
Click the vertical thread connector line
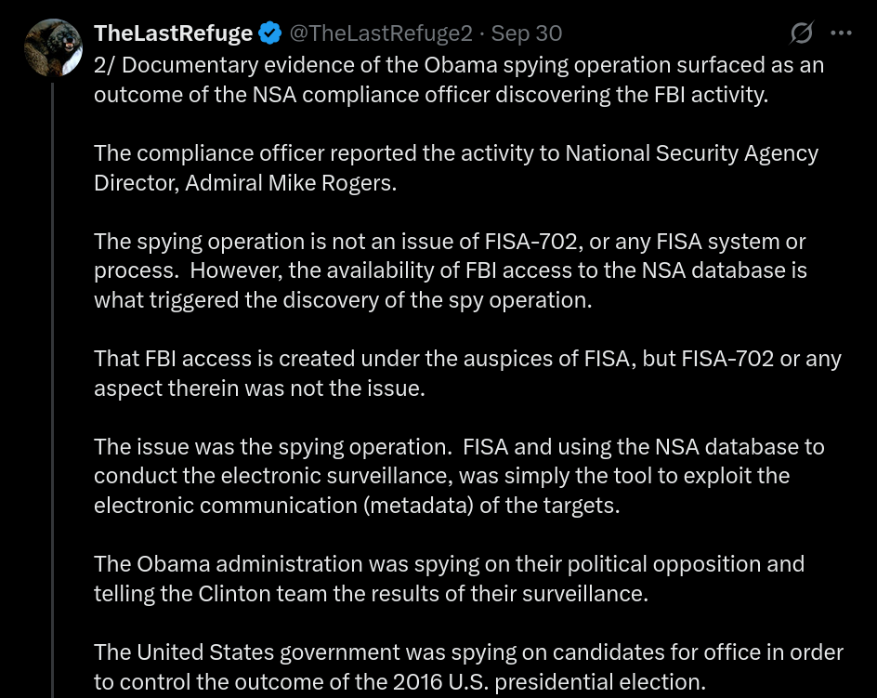[53, 372]
